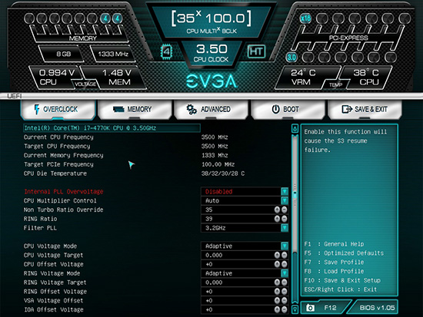Decrease CPU Voltage Target with minus

point(284,255)
